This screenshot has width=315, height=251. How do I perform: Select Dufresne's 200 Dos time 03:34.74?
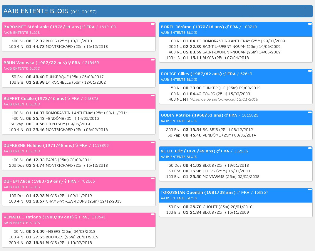click(x=35, y=166)
